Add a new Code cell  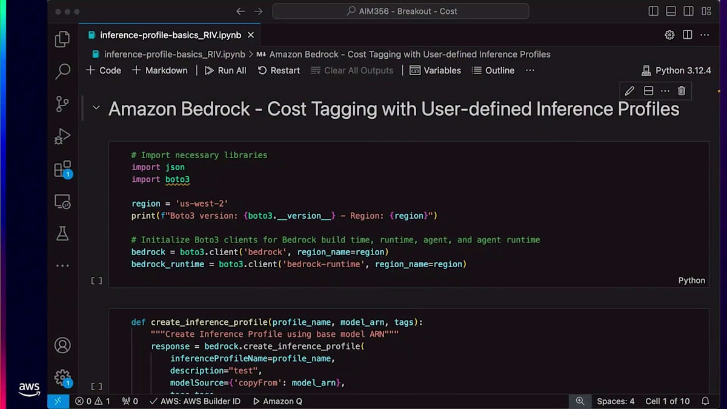[104, 70]
